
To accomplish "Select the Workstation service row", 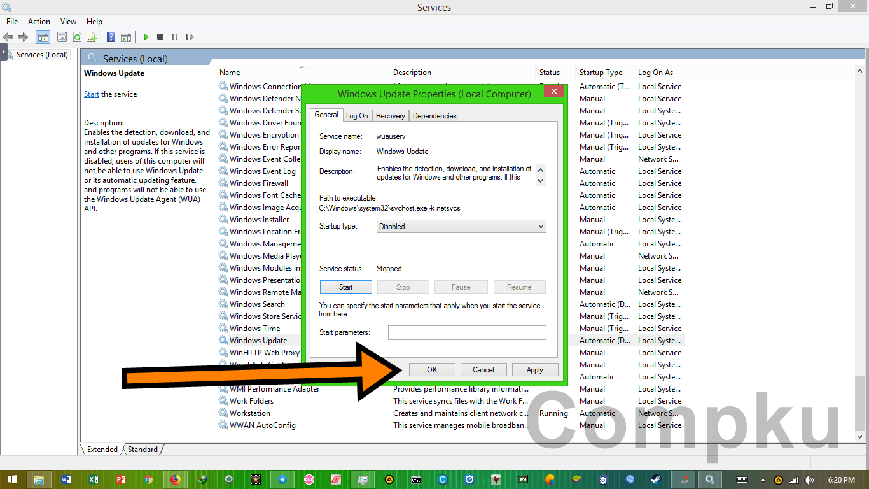I will point(451,413).
